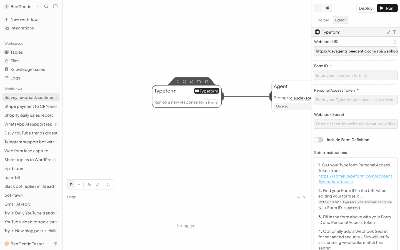This screenshot has height=250, width=400.
Task: Select Gmail AI reply workflow
Action: click(x=31, y=204)
